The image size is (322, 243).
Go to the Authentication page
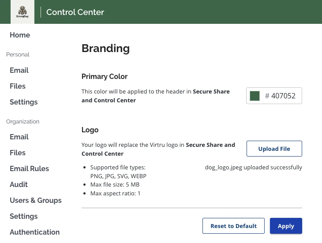[34, 232]
